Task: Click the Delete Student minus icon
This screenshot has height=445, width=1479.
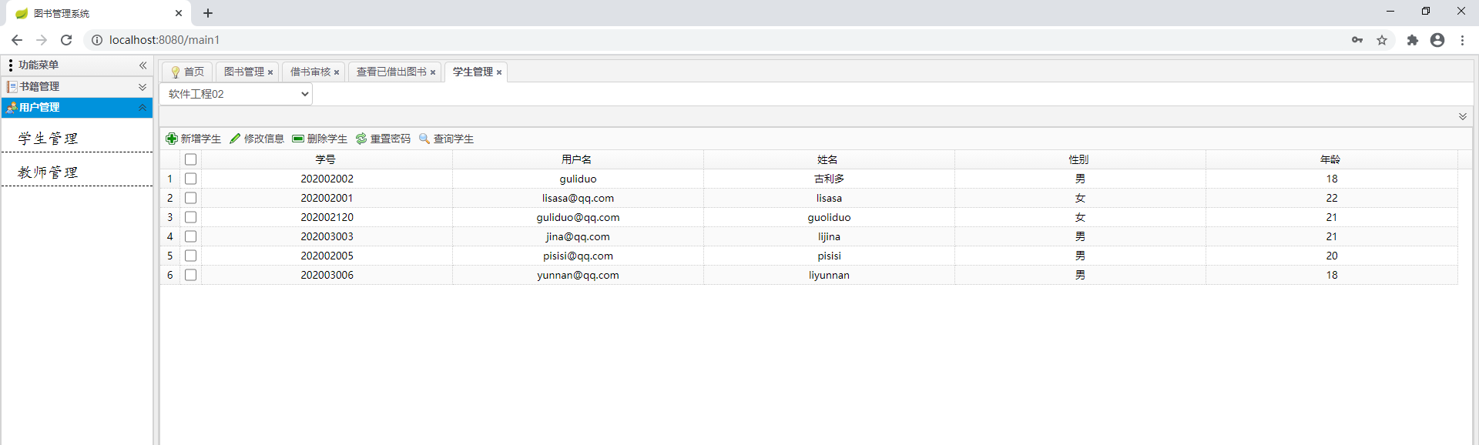Action: point(298,139)
